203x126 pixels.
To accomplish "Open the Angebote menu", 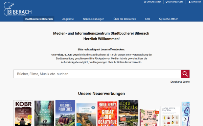I will click(x=68, y=19).
